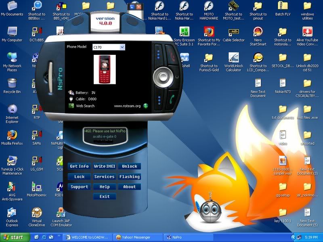Click the round silver navigation button on NsPro
Image resolution: width=323 pixels, height=242 pixels.
coord(163,77)
